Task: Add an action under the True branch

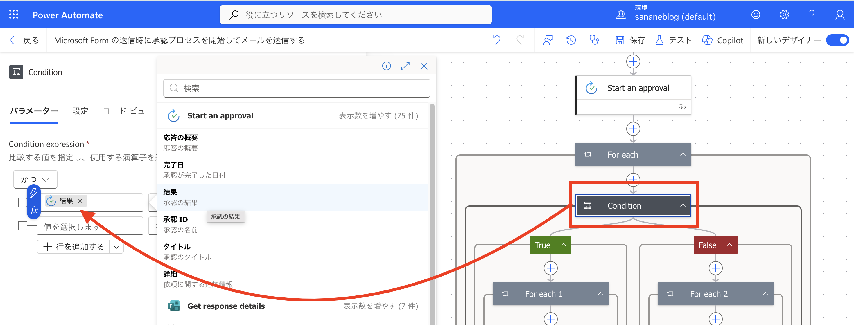Action: (x=550, y=268)
